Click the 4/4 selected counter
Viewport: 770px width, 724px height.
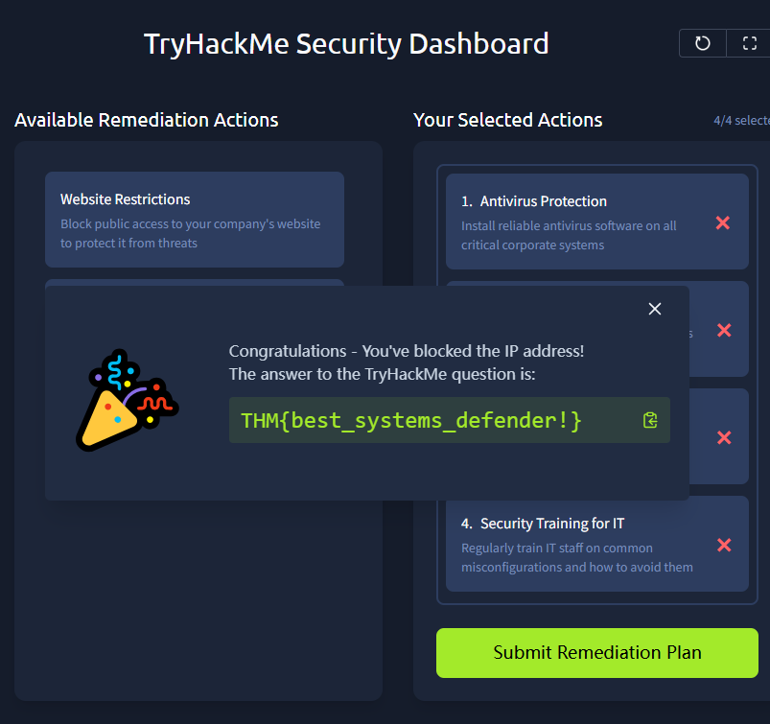740,121
